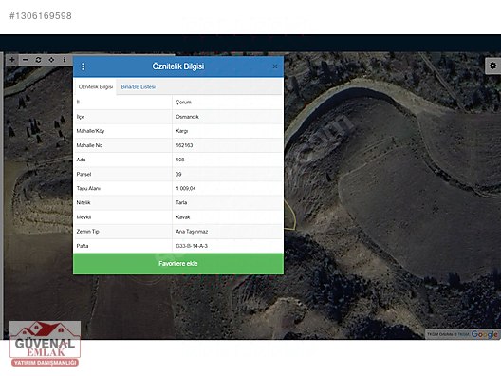Screen dimensions: 501x376
Task: Click the locate/crosshair map icon
Action: tap(51, 60)
